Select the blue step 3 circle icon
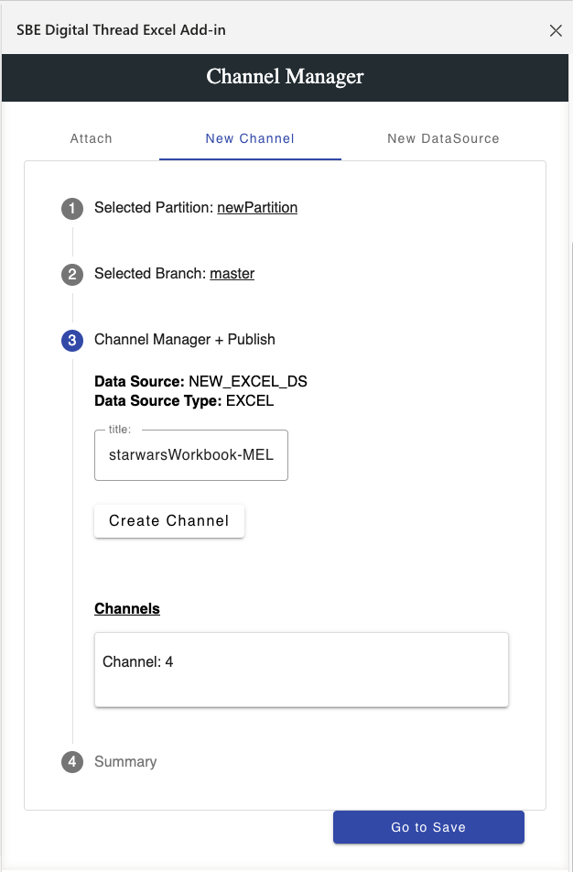The width and height of the screenshot is (573, 872). tap(72, 341)
